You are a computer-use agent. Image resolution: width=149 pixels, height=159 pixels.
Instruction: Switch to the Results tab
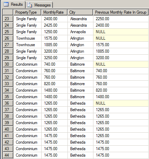pos(13,4)
